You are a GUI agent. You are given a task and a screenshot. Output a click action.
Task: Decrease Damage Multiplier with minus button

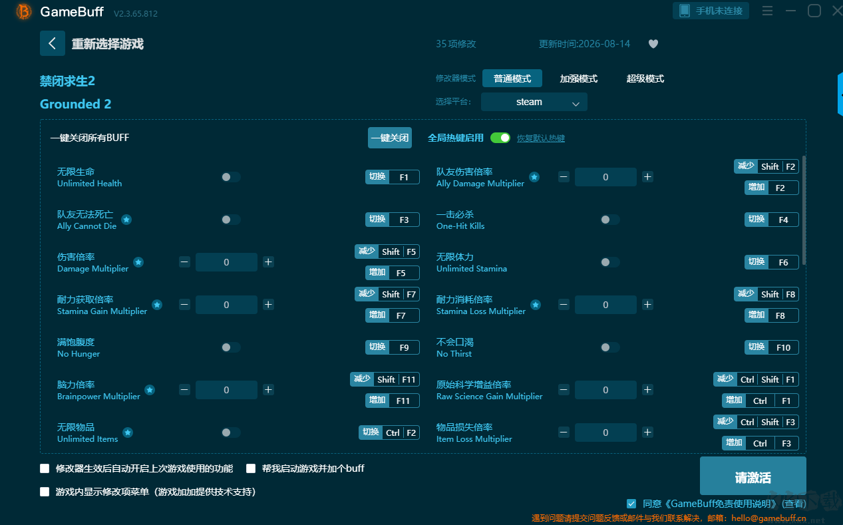pyautogui.click(x=184, y=262)
